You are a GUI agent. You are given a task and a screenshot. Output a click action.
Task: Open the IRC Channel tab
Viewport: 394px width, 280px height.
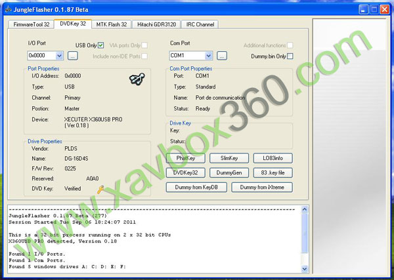(200, 24)
